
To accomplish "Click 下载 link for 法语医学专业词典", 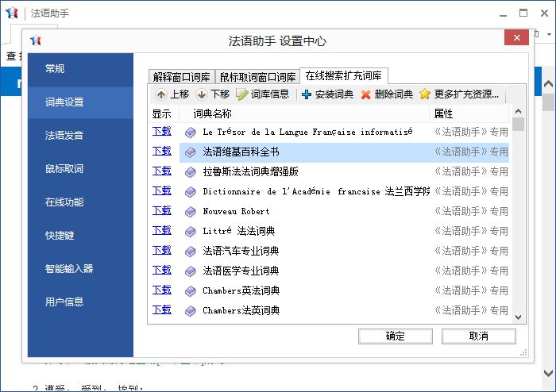I will [x=162, y=270].
